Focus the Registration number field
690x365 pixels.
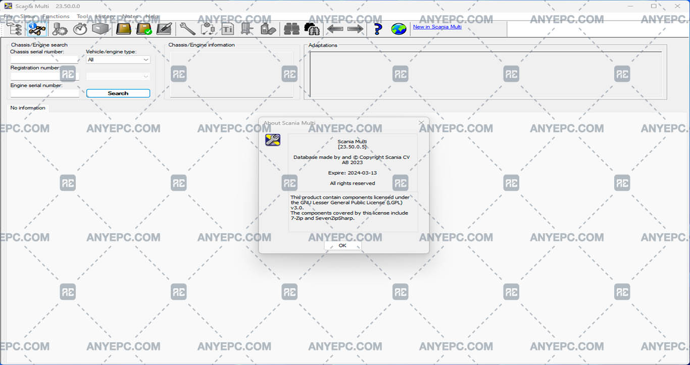click(45, 76)
